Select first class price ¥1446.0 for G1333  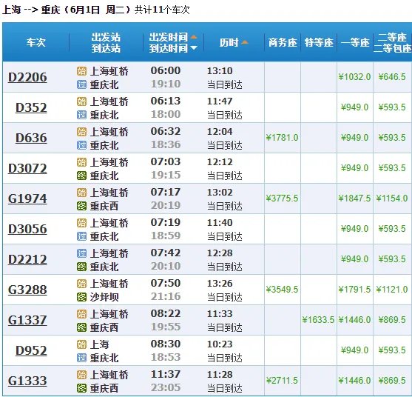[354, 381]
